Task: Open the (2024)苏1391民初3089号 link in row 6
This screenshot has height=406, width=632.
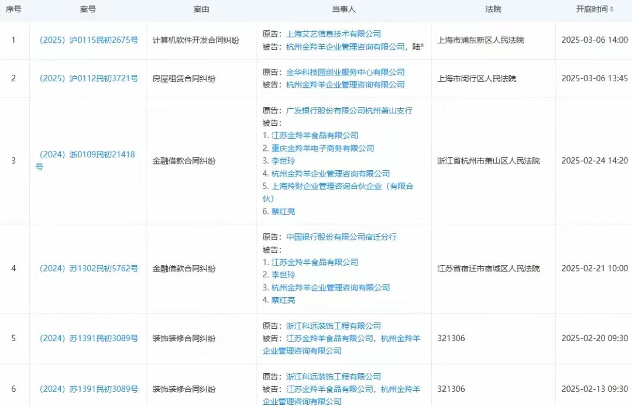Action: [x=88, y=389]
